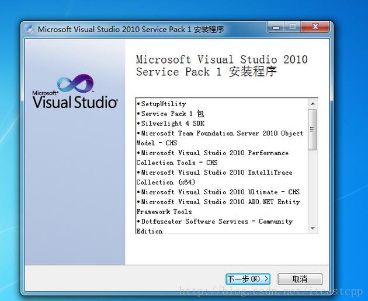Select ADO.NET Entity Framework Tools entry
This screenshot has width=368, height=301.
(218, 206)
